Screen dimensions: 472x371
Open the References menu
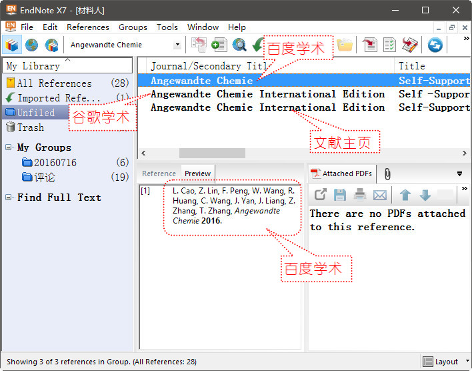coord(88,27)
